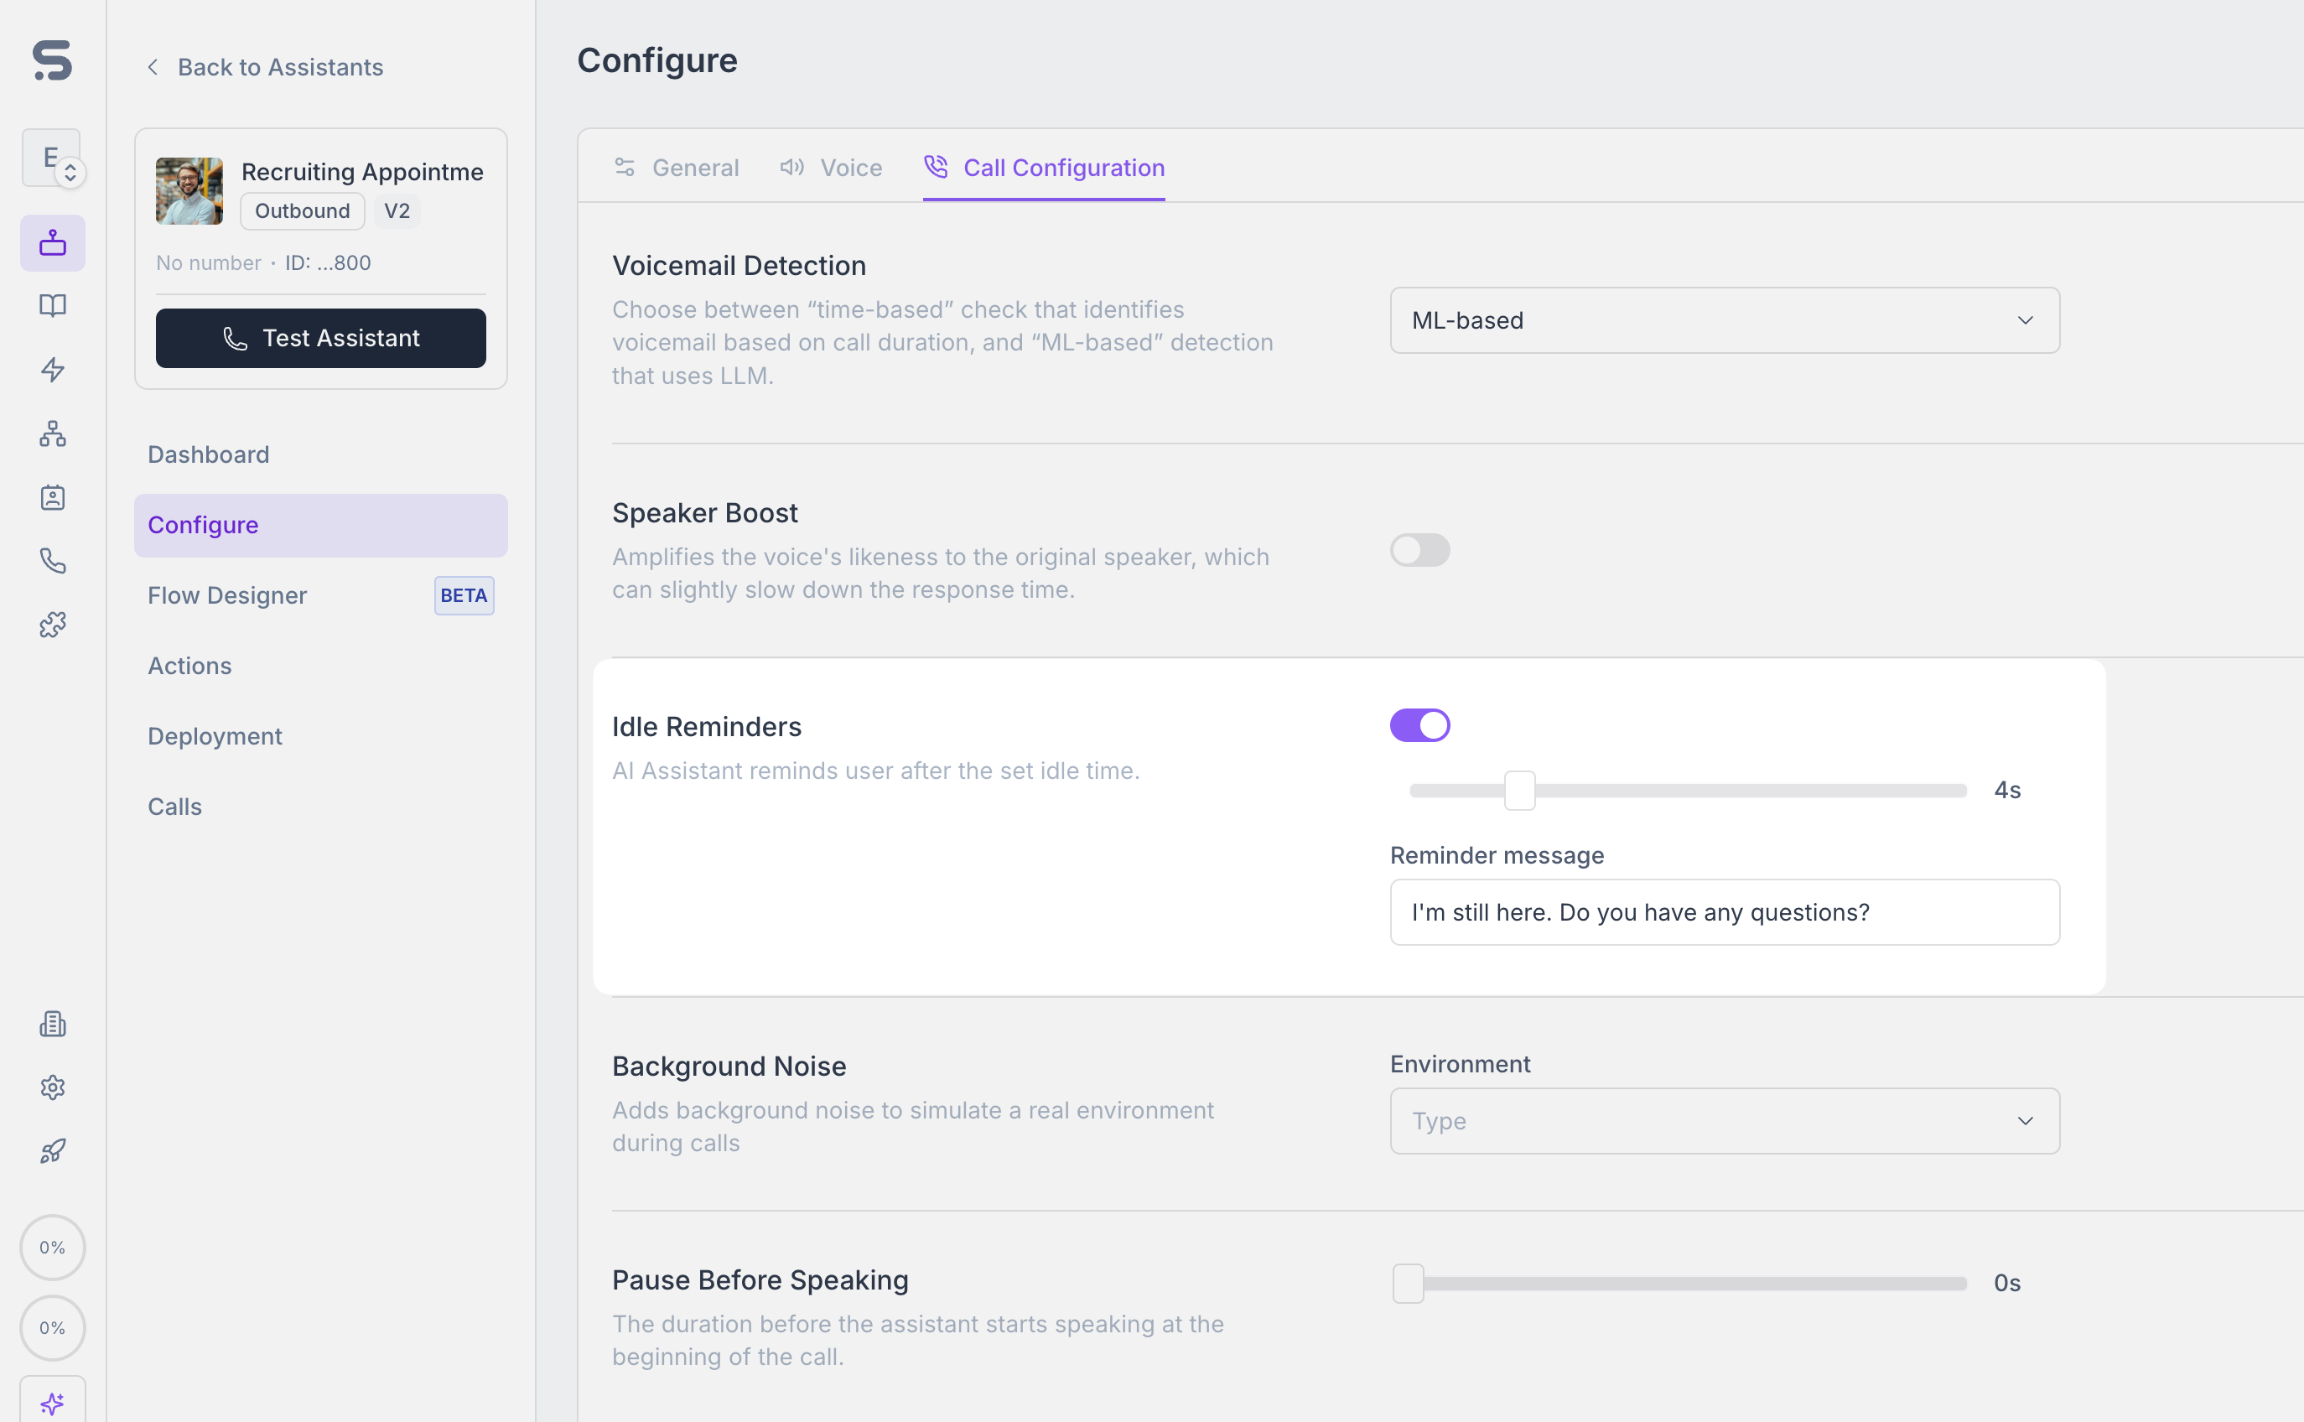Open the Background Noise Environment Type dropdown
This screenshot has width=2304, height=1422.
click(1725, 1121)
